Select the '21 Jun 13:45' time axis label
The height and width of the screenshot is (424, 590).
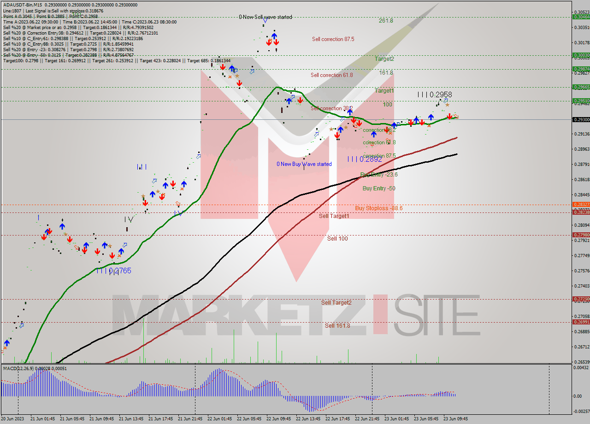(x=131, y=419)
